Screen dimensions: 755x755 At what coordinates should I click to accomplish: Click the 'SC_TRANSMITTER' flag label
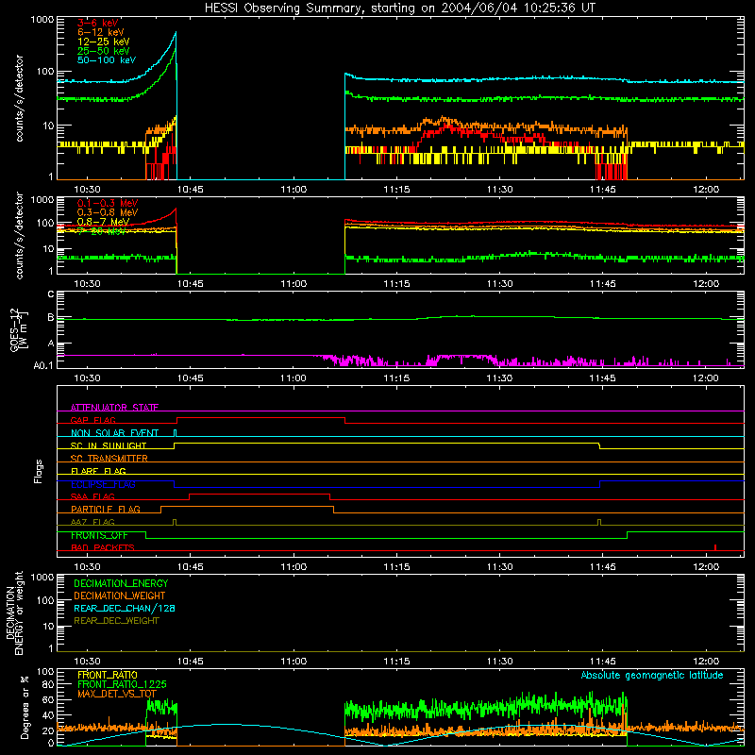click(x=109, y=459)
